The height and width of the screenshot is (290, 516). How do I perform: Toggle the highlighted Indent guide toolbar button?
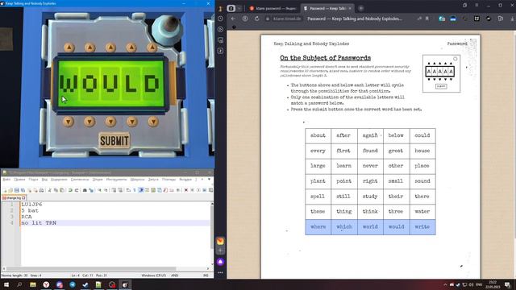[141, 190]
